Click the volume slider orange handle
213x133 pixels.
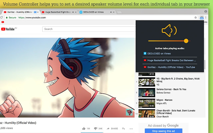pyautogui.click(x=186, y=41)
